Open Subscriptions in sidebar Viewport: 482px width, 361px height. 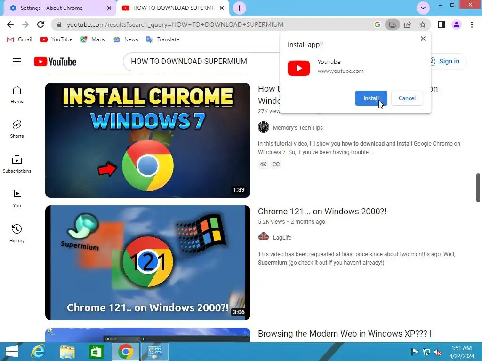(x=17, y=164)
